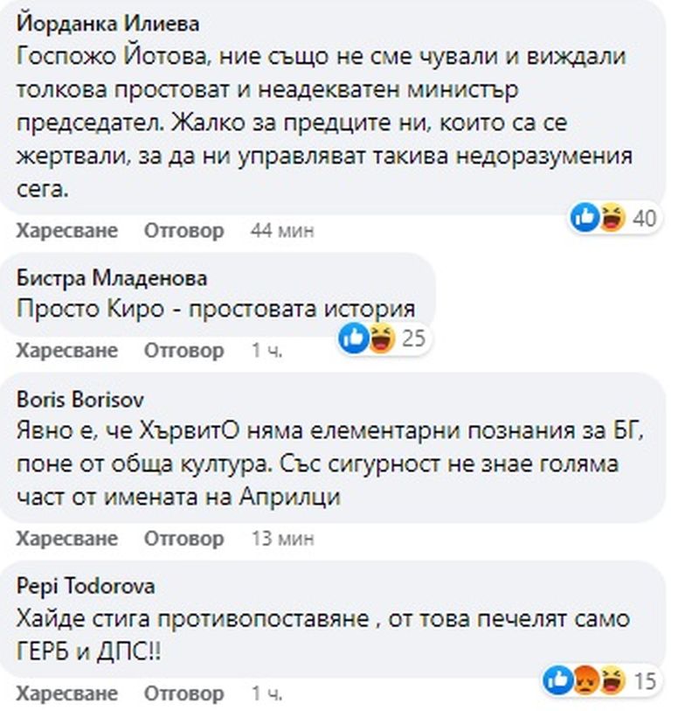Click the laughing emoji on Бистра Младенова's comment
The height and width of the screenshot is (711, 699).
tap(381, 337)
